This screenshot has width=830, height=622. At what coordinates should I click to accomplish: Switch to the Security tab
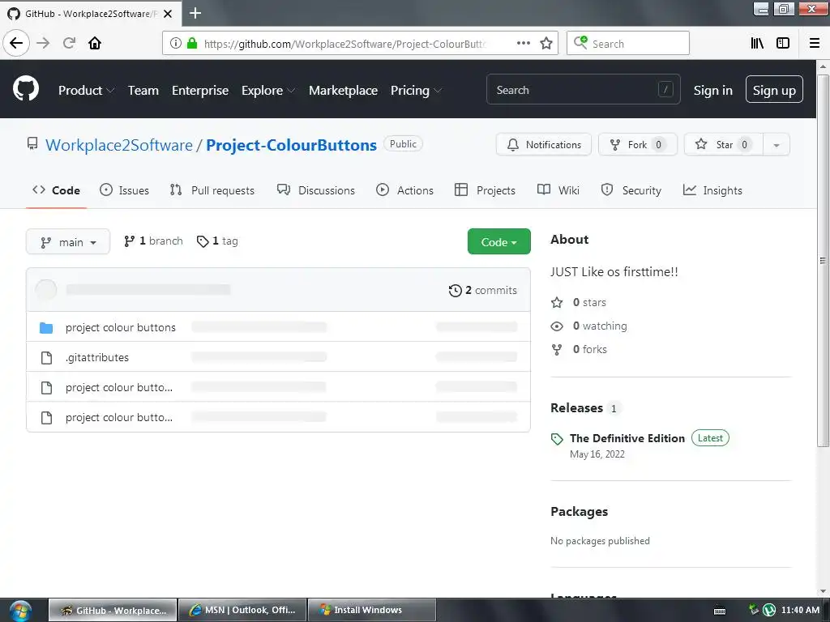coord(631,190)
